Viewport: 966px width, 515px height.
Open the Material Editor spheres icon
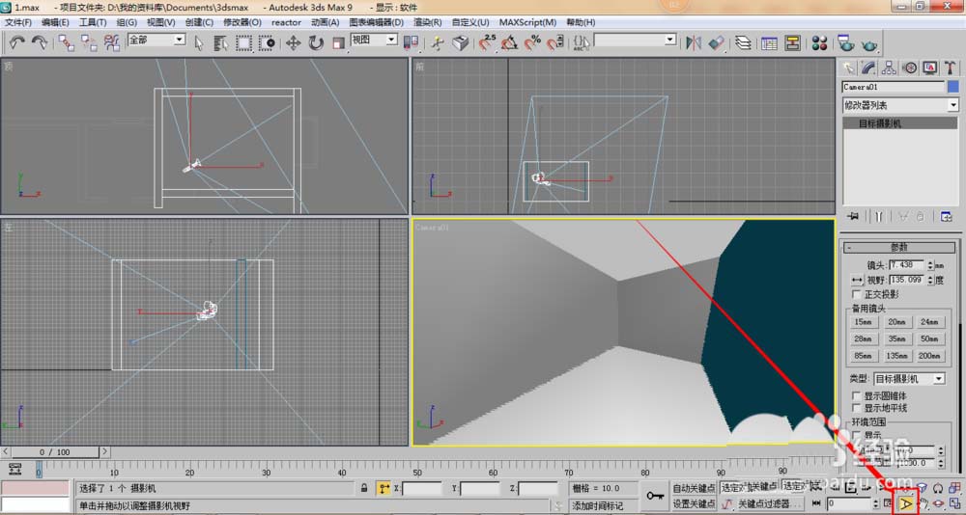pos(820,42)
